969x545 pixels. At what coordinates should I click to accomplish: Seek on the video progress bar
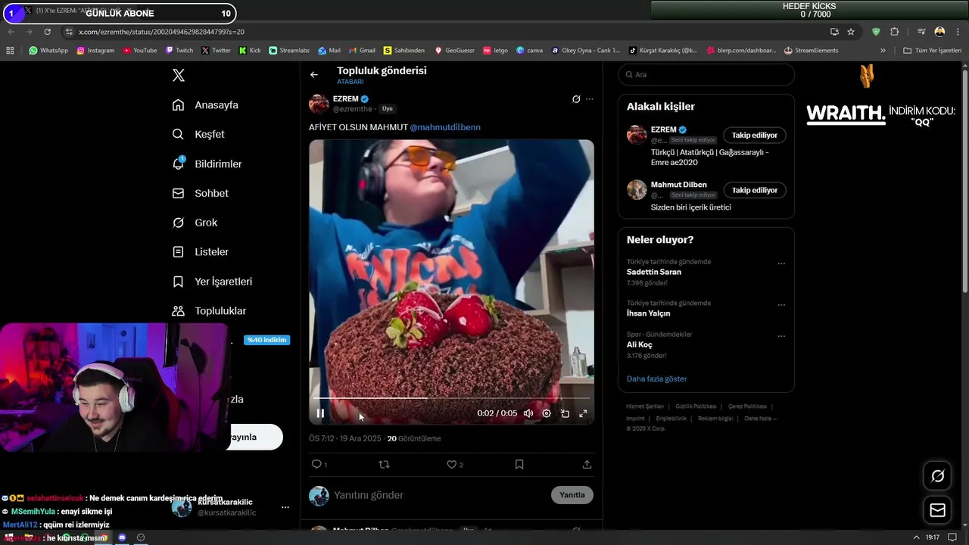[451, 397]
